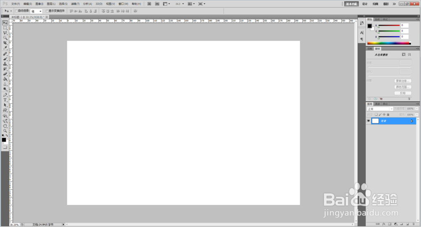Open the arrange documents dropdown
Viewport: 421px width, 227px height.
coord(191,4)
